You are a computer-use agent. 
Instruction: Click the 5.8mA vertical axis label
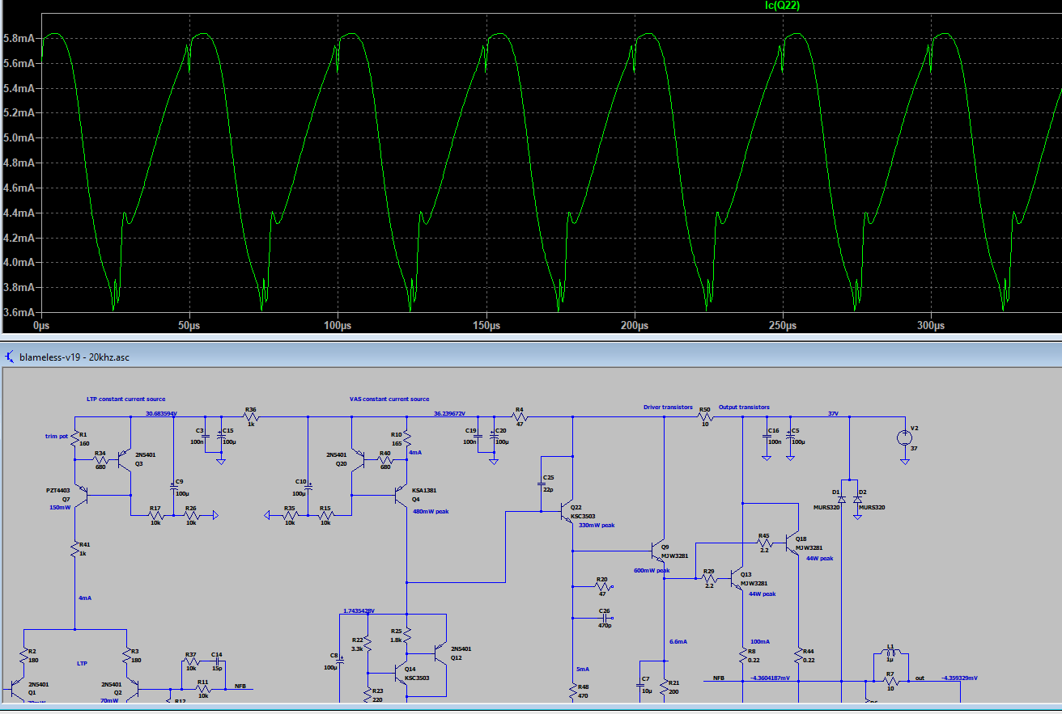pos(19,38)
